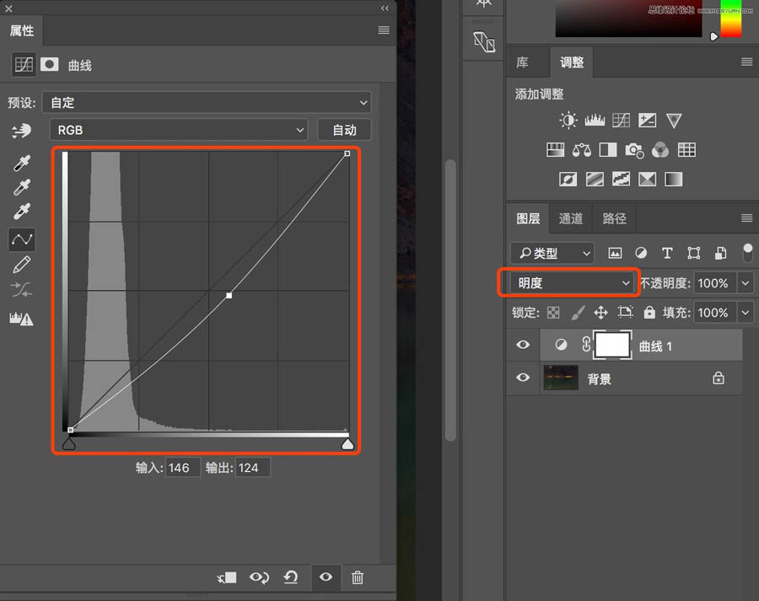Click the on-image adjustment hand tool
This screenshot has width=759, height=601.
pyautogui.click(x=21, y=130)
